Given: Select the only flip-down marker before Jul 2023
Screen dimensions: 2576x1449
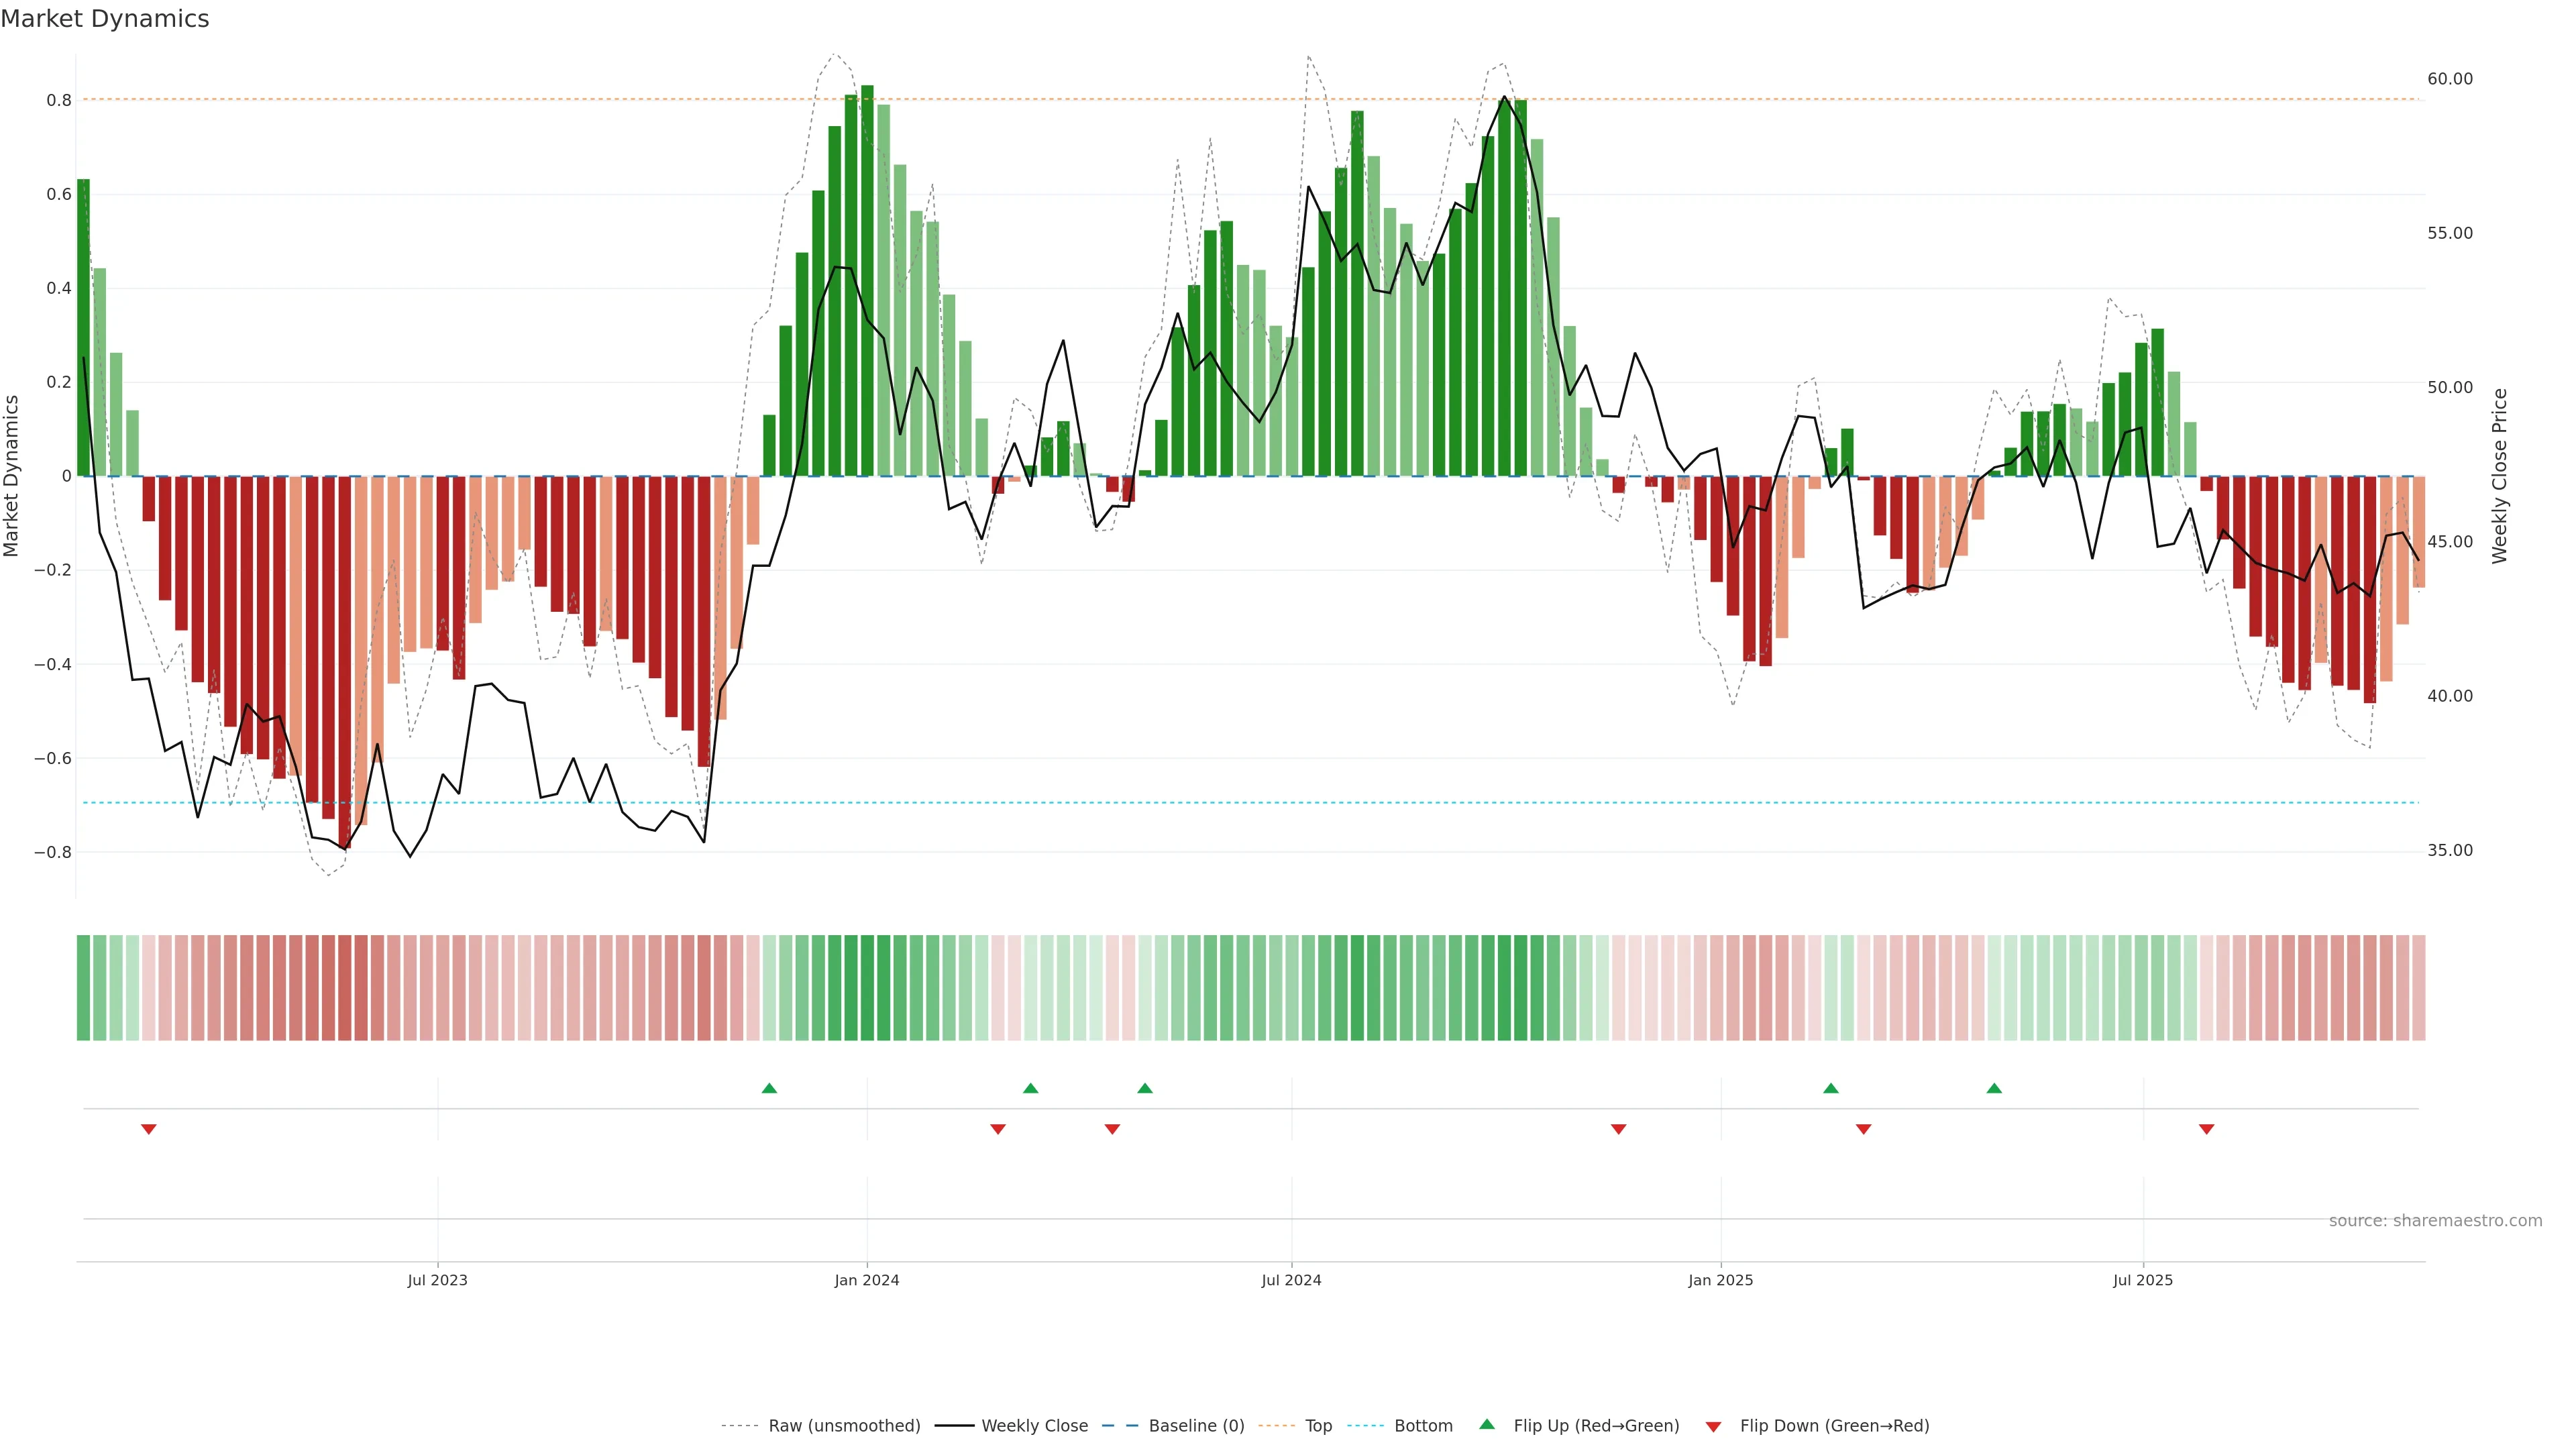Looking at the screenshot, I should point(149,1129).
